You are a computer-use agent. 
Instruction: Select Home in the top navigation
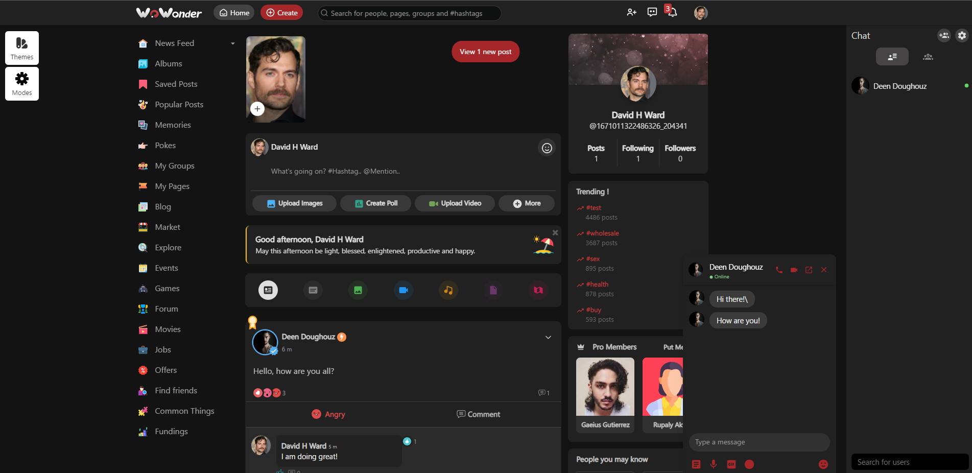click(233, 12)
